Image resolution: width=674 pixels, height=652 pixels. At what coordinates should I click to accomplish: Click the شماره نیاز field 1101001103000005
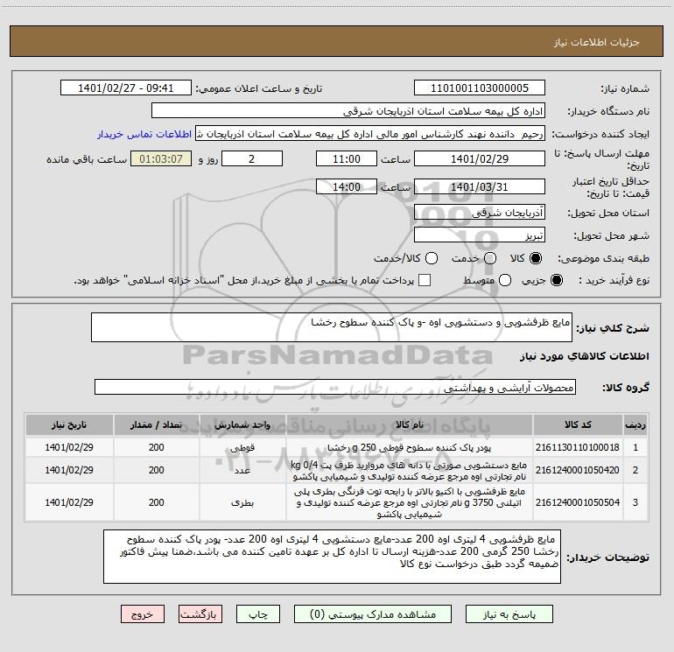(x=480, y=88)
